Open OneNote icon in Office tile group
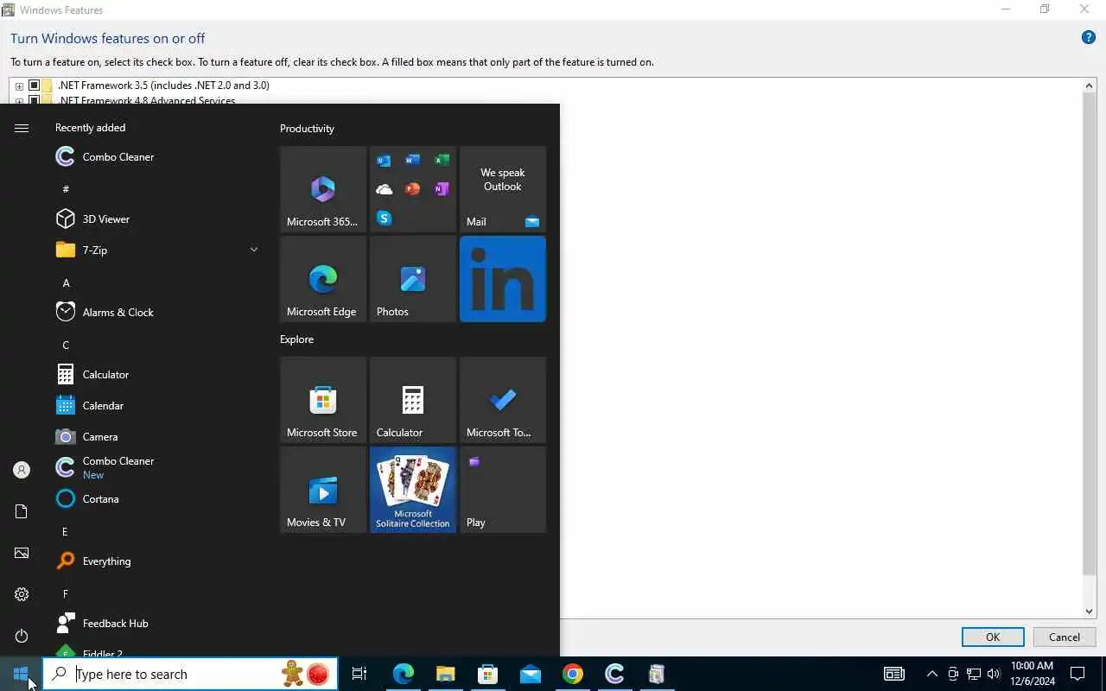 coord(442,189)
